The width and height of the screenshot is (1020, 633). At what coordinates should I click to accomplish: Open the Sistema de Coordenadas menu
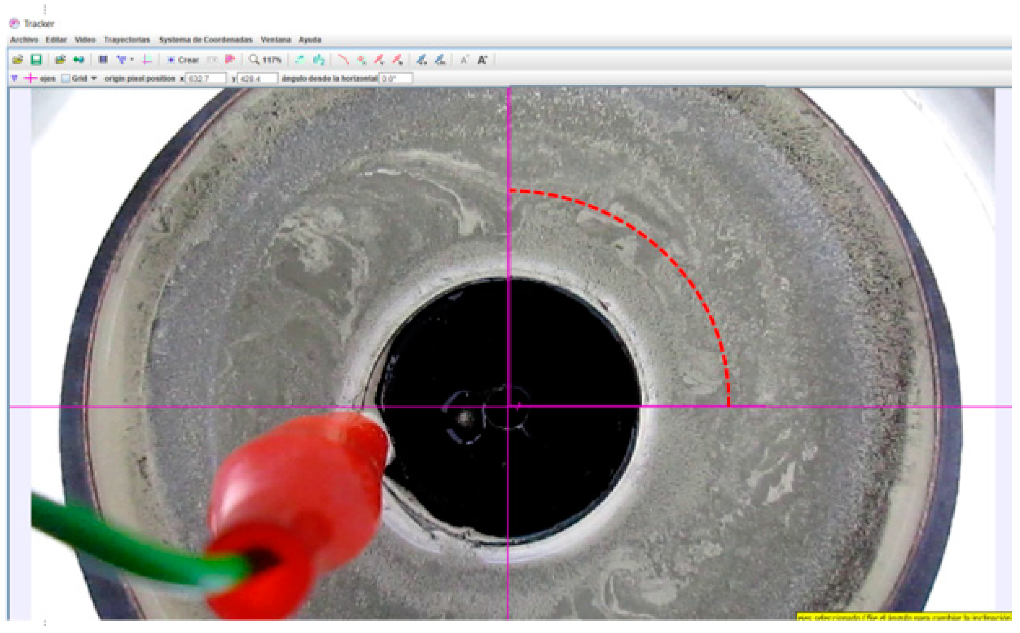click(x=206, y=40)
